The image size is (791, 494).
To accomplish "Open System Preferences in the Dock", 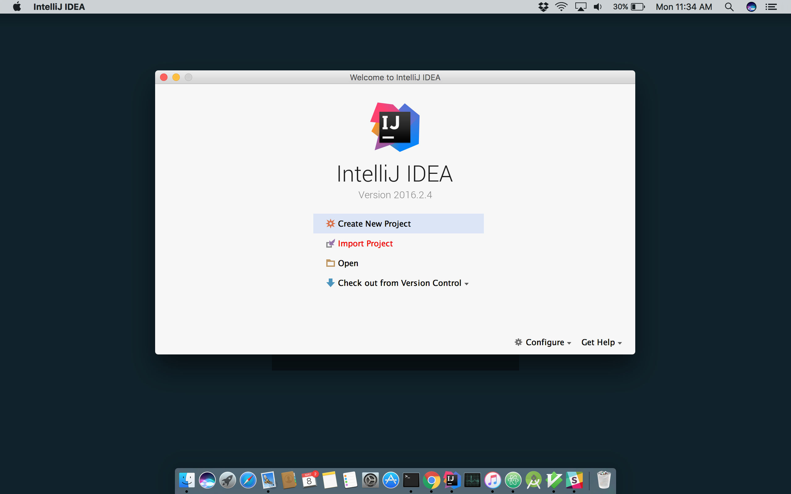I will click(370, 480).
